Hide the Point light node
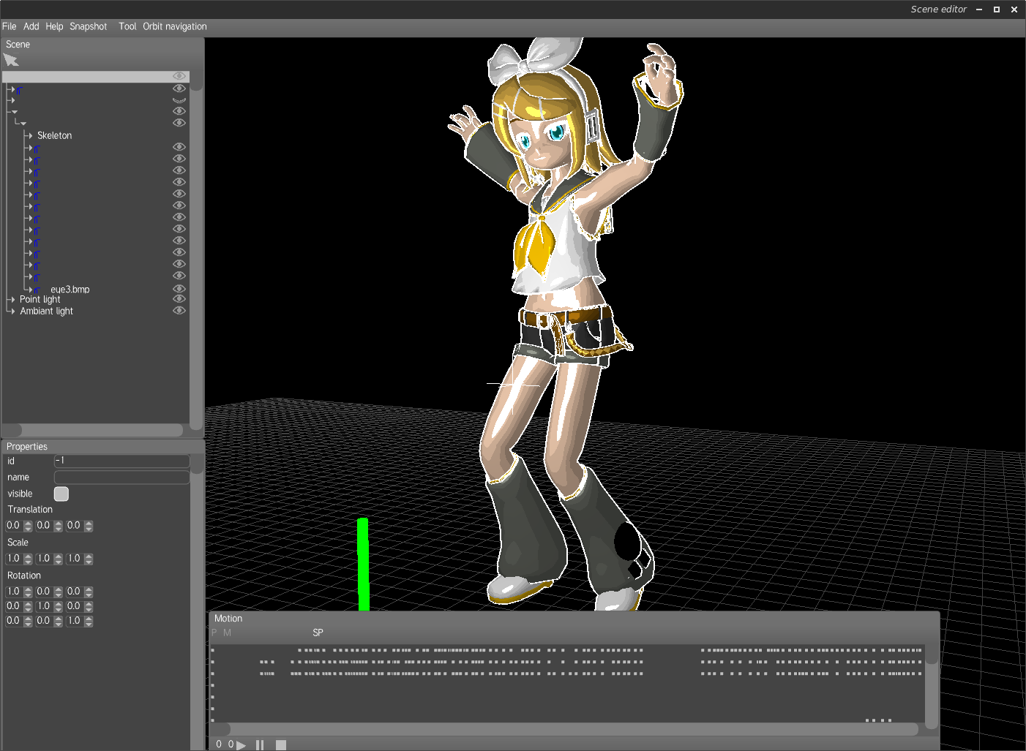 point(179,299)
